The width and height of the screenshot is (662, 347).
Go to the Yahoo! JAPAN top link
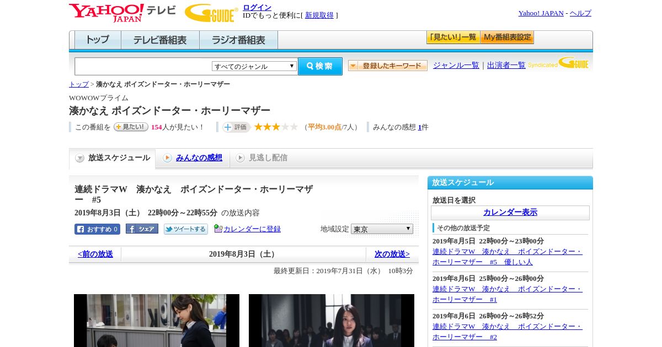pos(541,13)
